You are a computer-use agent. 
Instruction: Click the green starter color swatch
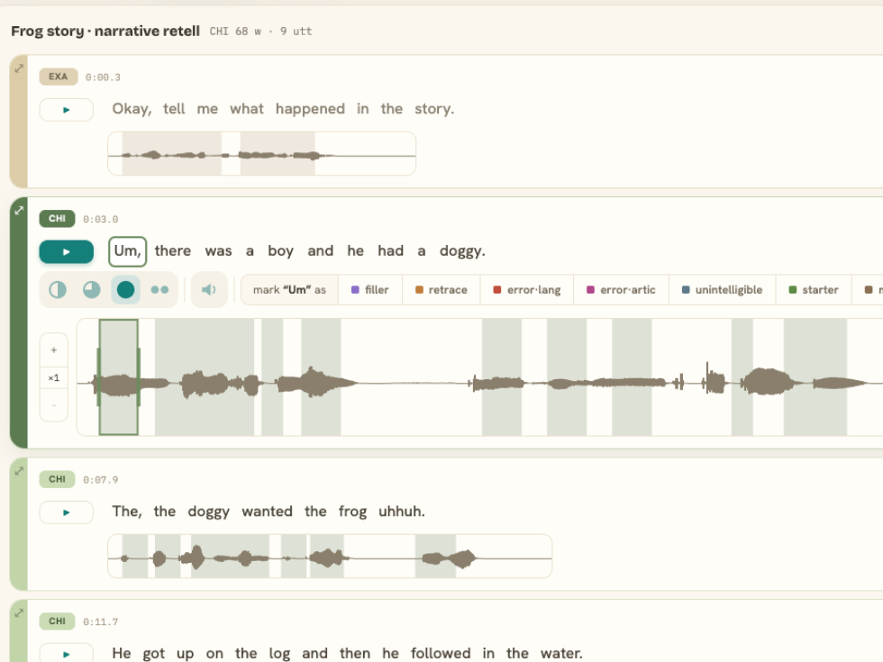[x=793, y=289]
